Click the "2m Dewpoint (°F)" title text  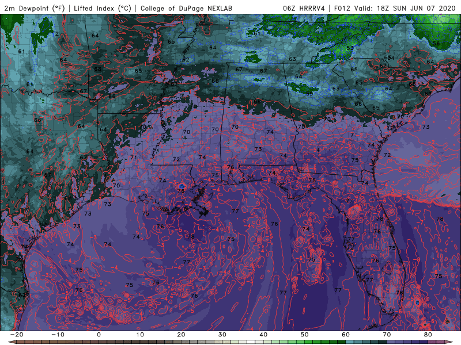(x=34, y=8)
